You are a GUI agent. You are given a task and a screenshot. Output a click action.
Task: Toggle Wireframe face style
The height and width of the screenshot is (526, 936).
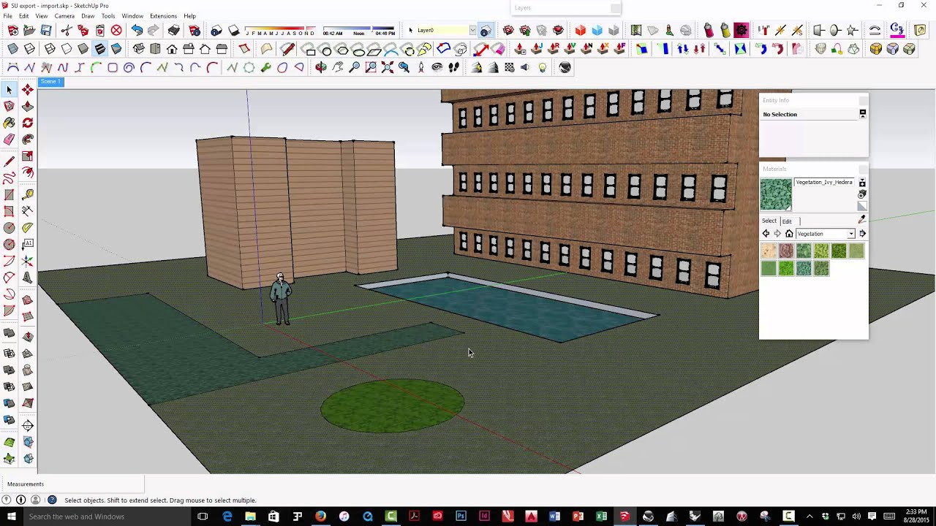(x=50, y=49)
